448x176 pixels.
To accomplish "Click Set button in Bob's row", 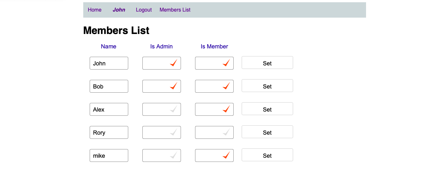I will click(267, 86).
